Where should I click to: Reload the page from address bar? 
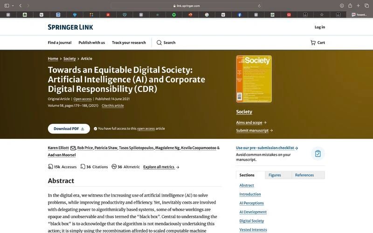[x=259, y=6]
